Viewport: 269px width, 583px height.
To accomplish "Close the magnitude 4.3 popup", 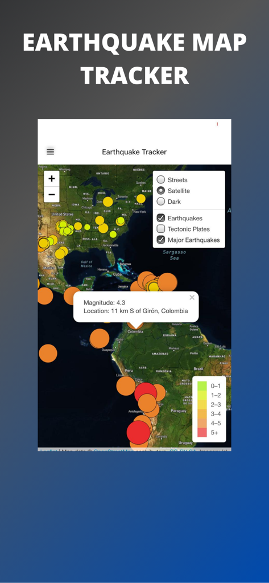I will [x=192, y=297].
